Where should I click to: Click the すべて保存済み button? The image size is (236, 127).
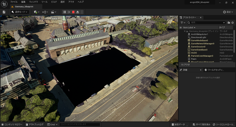click(x=201, y=125)
